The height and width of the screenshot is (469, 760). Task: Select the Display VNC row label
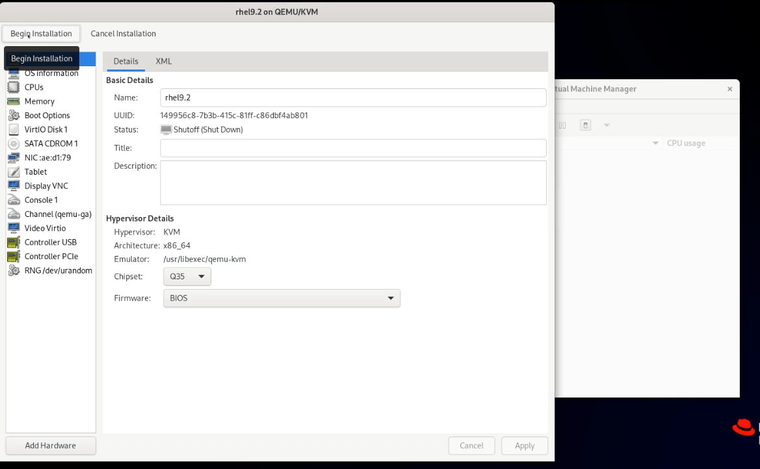[46, 186]
